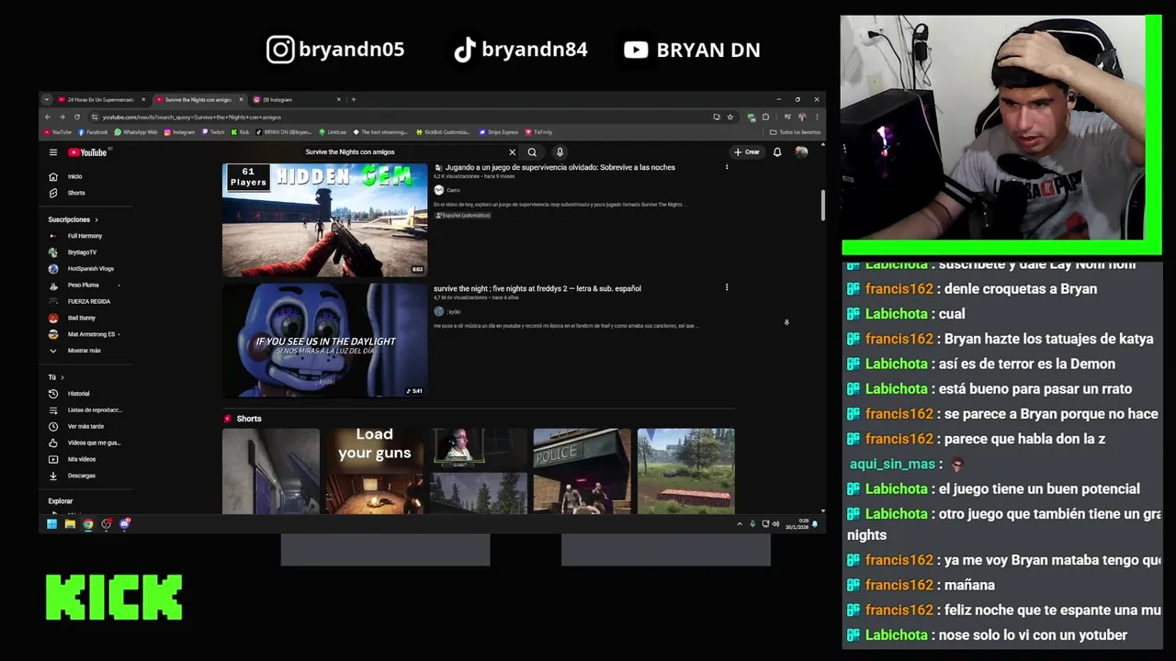Open the five nights at freddys 2 title
The image size is (1176, 661).
tap(537, 288)
